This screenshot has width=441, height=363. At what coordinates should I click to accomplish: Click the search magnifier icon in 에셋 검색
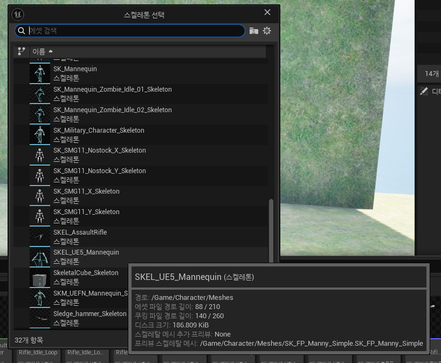pos(22,31)
